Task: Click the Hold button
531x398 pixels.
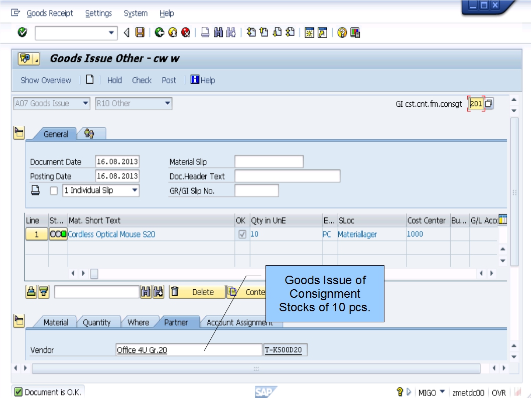Action: pos(114,80)
